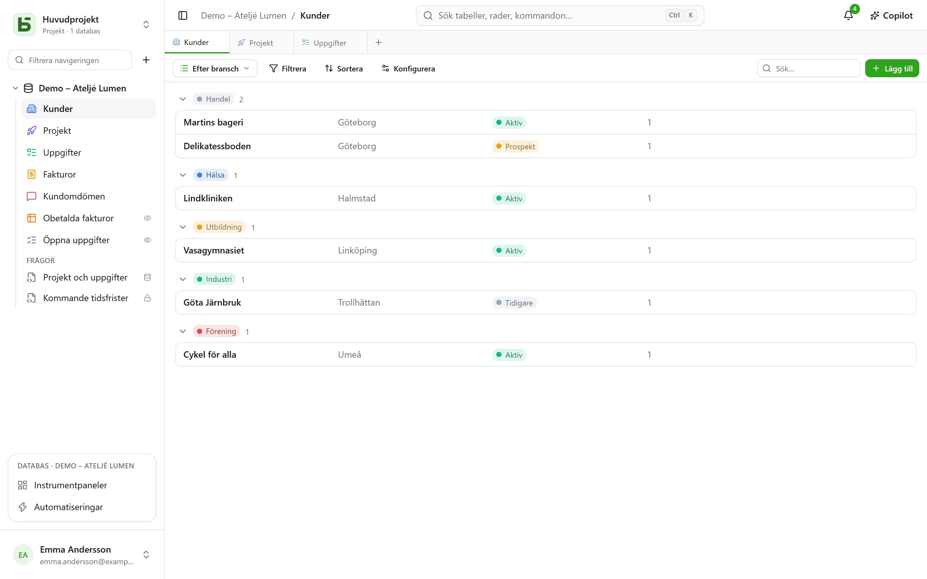Collapse the Förening group
Image resolution: width=927 pixels, height=579 pixels.
[183, 331]
